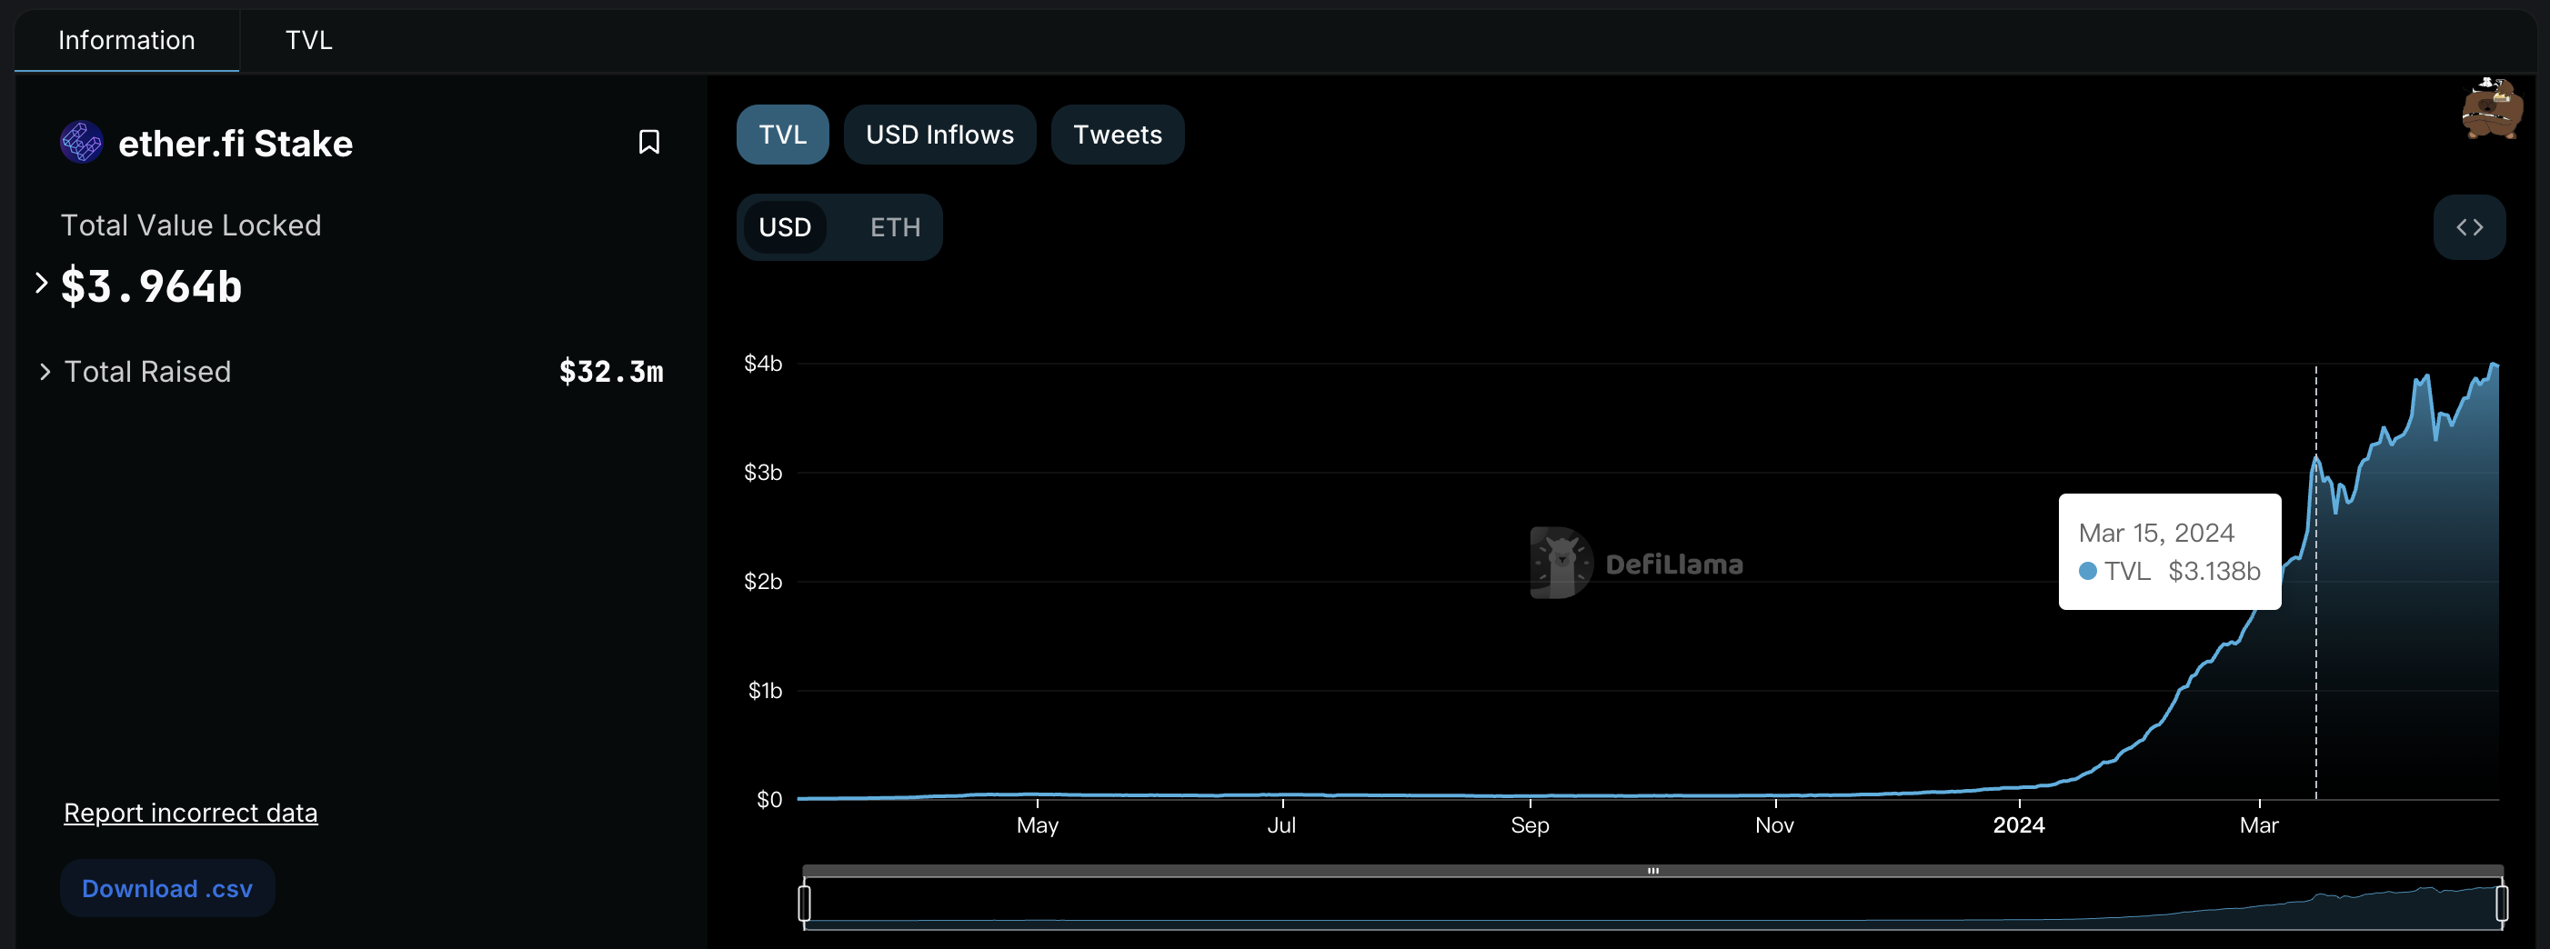Viewport: 2550px width, 949px height.
Task: Click the Sep x-axis label
Action: pyautogui.click(x=1530, y=825)
